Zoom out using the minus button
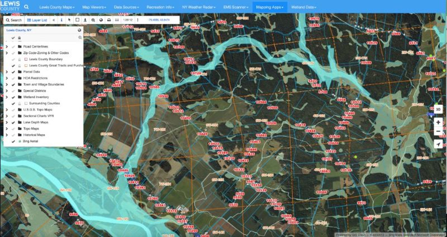447x237 pixels. tap(438, 131)
